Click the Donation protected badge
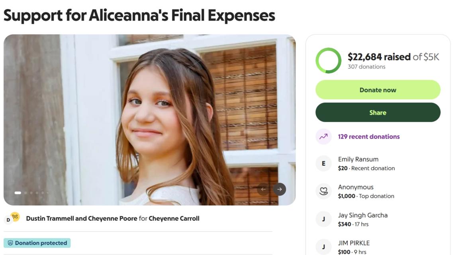This screenshot has height=255, width=454. [x=37, y=243]
